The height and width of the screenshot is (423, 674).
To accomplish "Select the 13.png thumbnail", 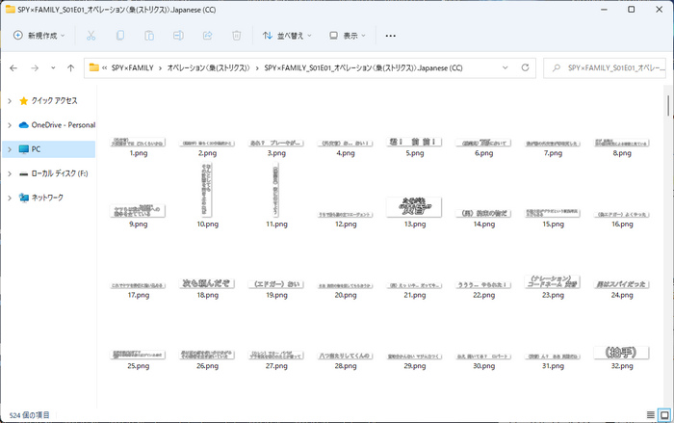I will (x=414, y=206).
